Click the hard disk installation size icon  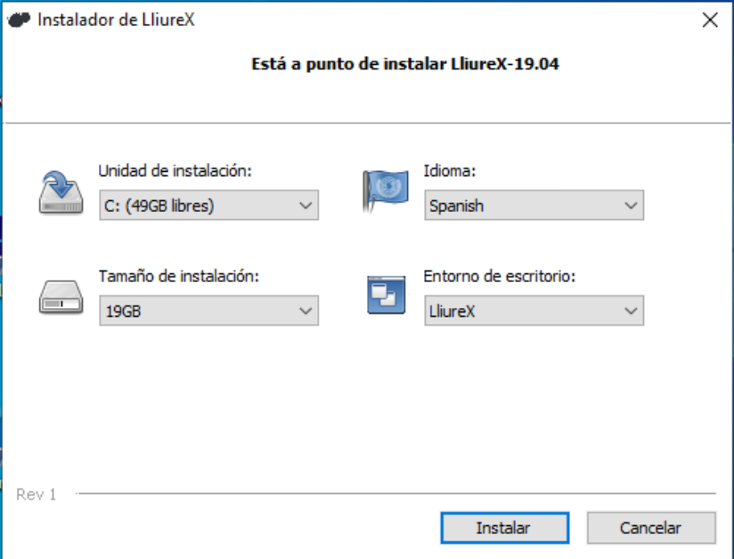(x=61, y=297)
